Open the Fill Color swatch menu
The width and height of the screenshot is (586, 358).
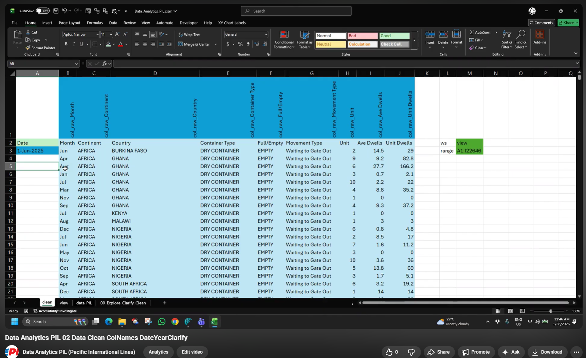click(x=113, y=44)
